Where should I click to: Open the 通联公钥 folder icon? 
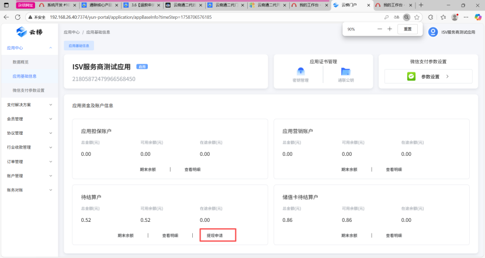tap(345, 71)
